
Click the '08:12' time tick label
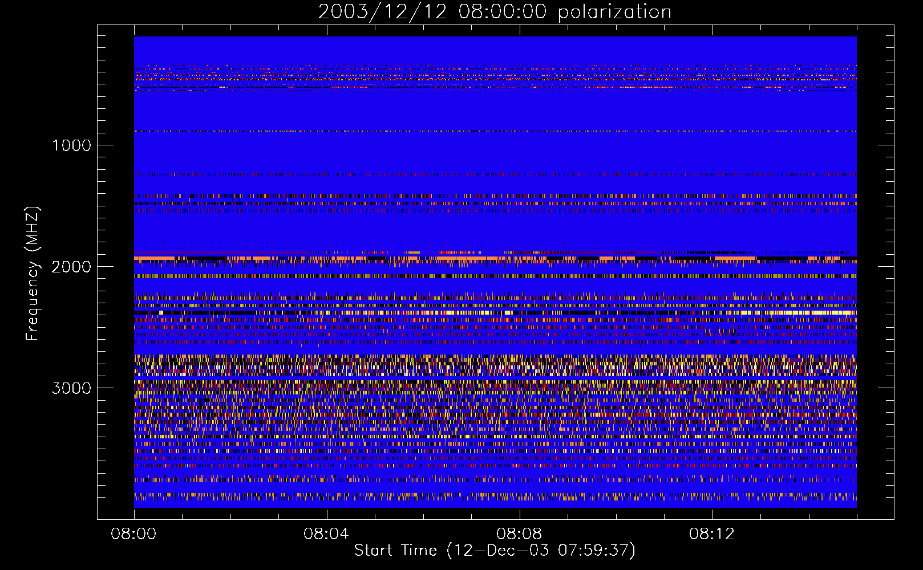point(711,534)
